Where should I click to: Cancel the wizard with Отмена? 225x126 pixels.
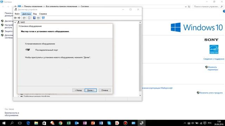pos(105,90)
